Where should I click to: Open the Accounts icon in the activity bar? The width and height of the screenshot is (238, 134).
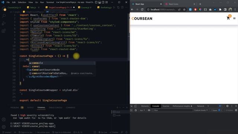(4, 119)
